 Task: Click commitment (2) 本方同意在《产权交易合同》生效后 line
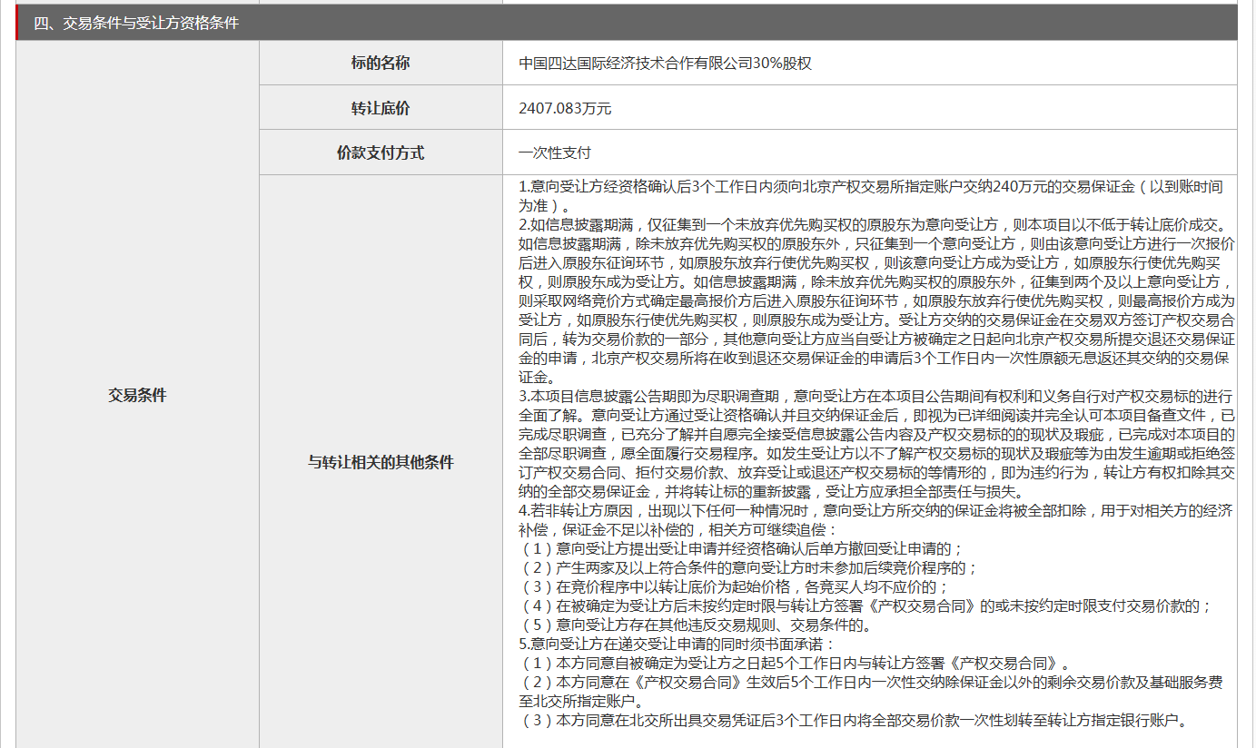click(871, 691)
